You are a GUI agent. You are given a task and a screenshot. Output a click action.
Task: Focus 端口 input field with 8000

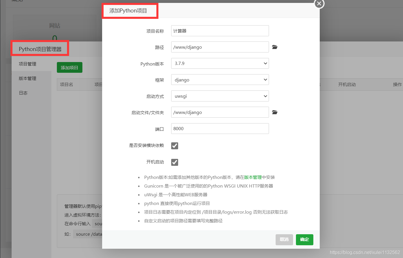220,129
